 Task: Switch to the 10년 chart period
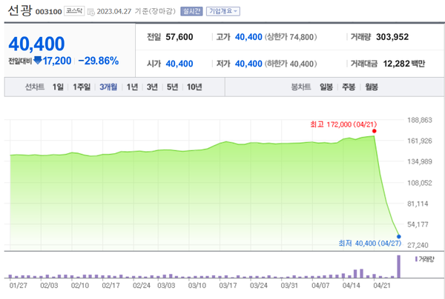(x=194, y=87)
